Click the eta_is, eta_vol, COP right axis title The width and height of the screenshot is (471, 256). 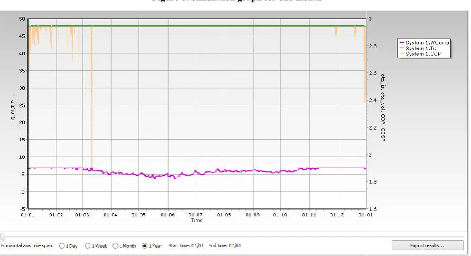click(x=383, y=107)
